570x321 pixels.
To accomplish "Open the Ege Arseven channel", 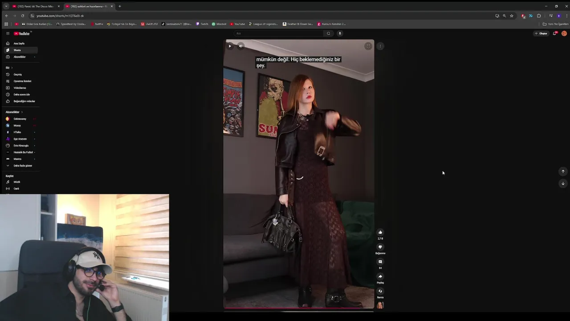I will click(21, 139).
